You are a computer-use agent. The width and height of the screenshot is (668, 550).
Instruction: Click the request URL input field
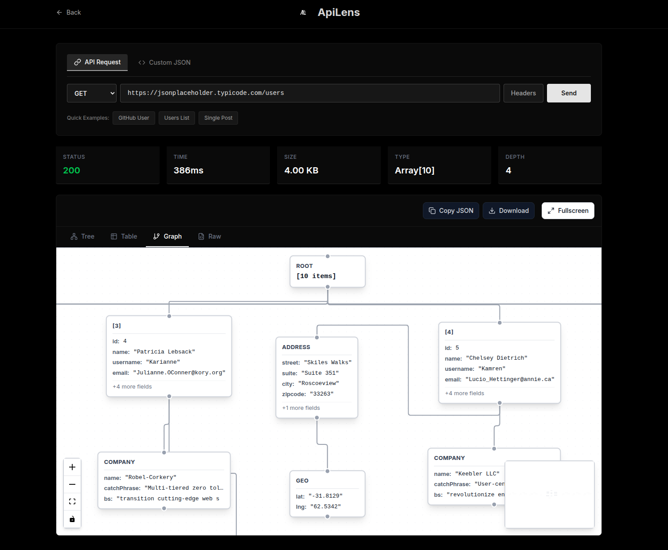point(309,93)
